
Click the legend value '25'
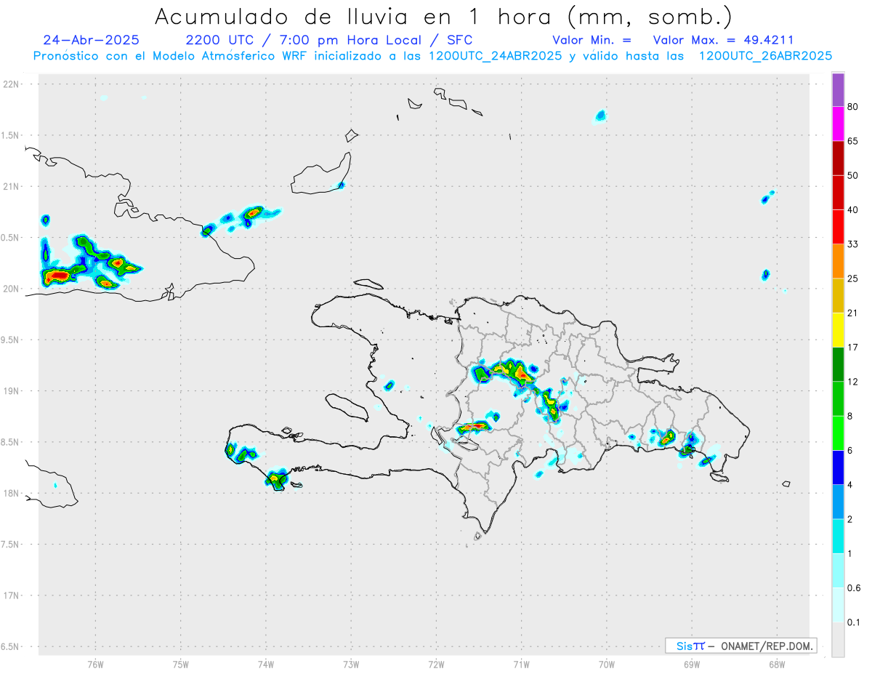853,278
